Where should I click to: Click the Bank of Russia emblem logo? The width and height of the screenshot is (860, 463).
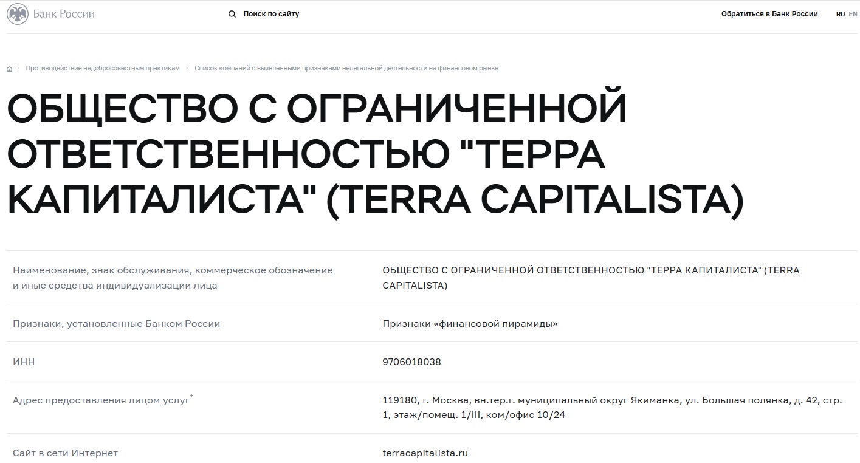[18, 14]
